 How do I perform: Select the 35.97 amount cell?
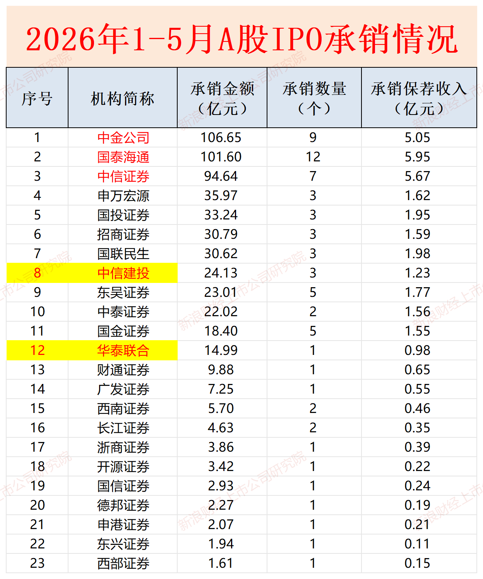[222, 196]
